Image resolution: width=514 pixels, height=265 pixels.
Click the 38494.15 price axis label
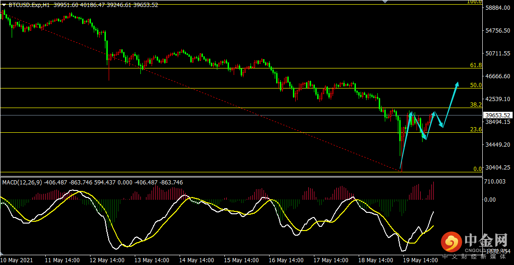pos(498,122)
